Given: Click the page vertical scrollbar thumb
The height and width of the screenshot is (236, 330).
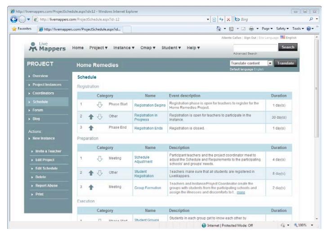Looking at the screenshot, I should (317, 89).
